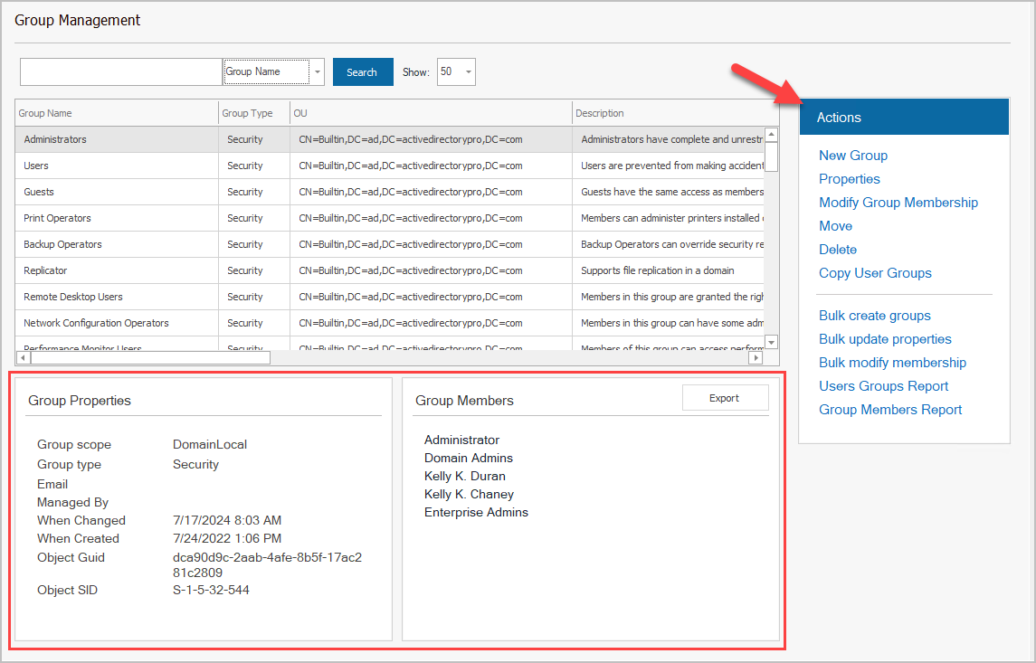Select the Backup Operators group row
Screen dimensions: 1036x663
coord(62,244)
